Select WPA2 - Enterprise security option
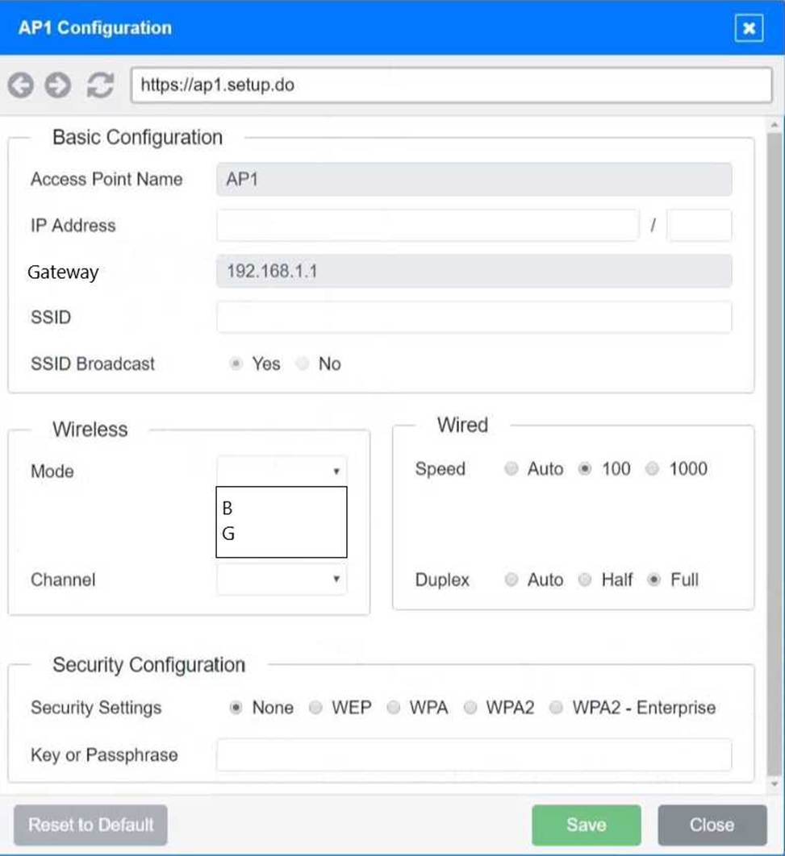 click(x=556, y=708)
